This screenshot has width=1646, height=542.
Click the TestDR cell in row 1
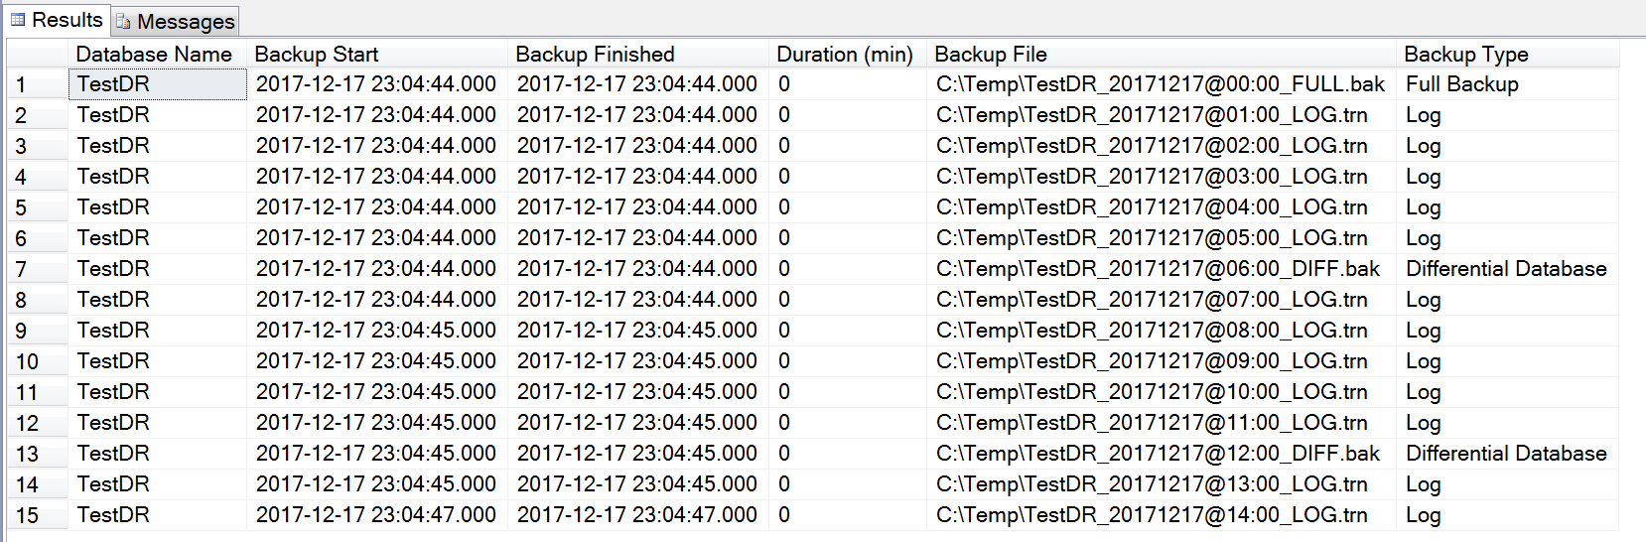click(157, 84)
